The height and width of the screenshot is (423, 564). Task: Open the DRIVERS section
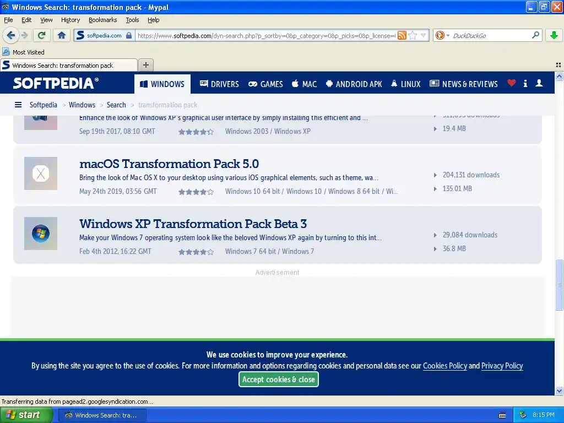219,84
